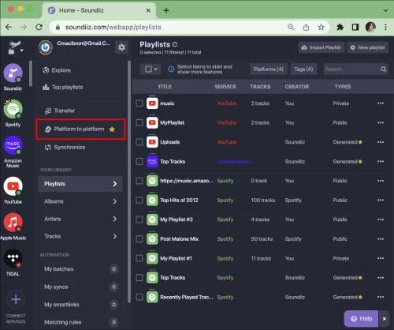Open the TIDAL service icon
Screen dimensions: 394x330
(13, 258)
